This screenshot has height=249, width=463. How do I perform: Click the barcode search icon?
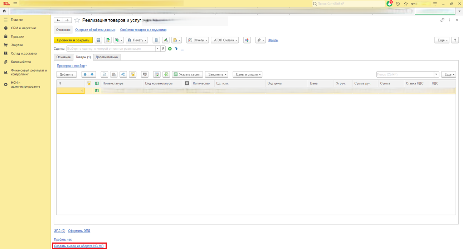point(145,74)
